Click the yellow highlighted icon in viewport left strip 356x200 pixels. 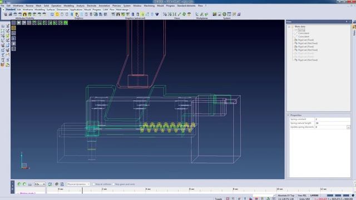click(13, 28)
